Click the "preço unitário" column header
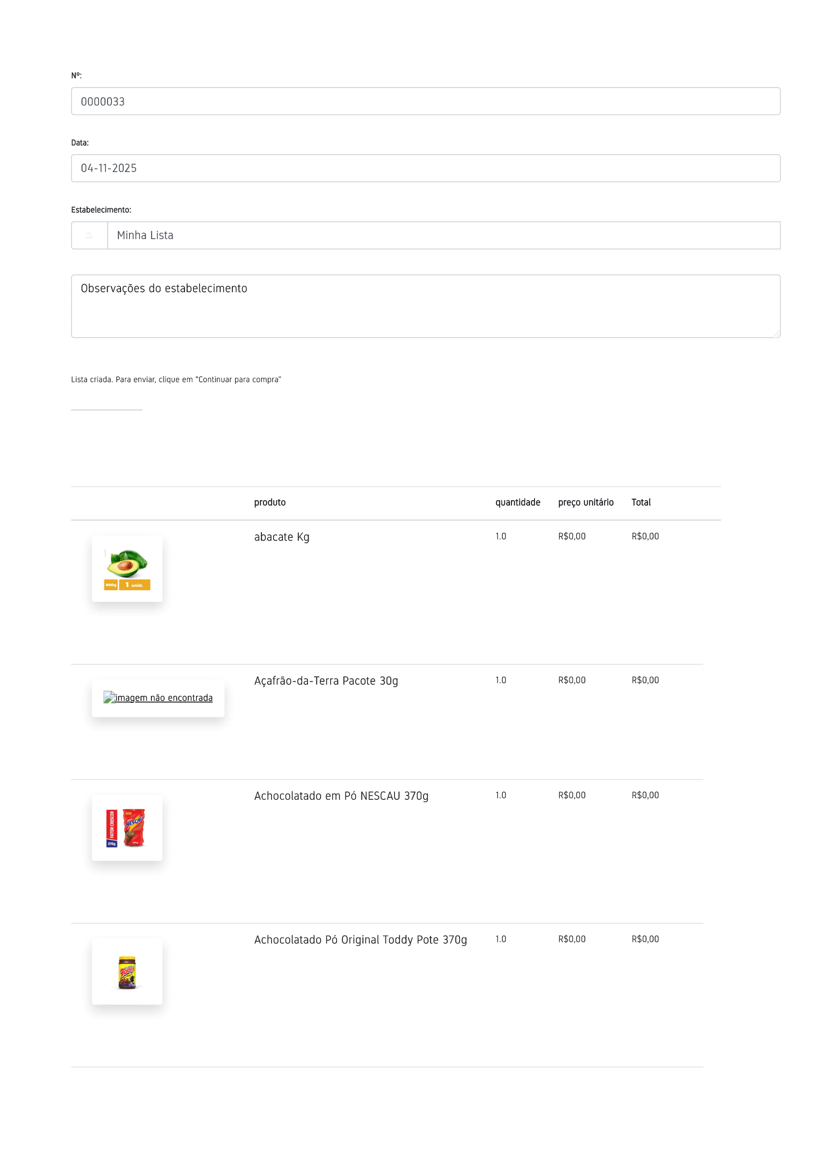Screen dimensions: 827x1170 585,502
